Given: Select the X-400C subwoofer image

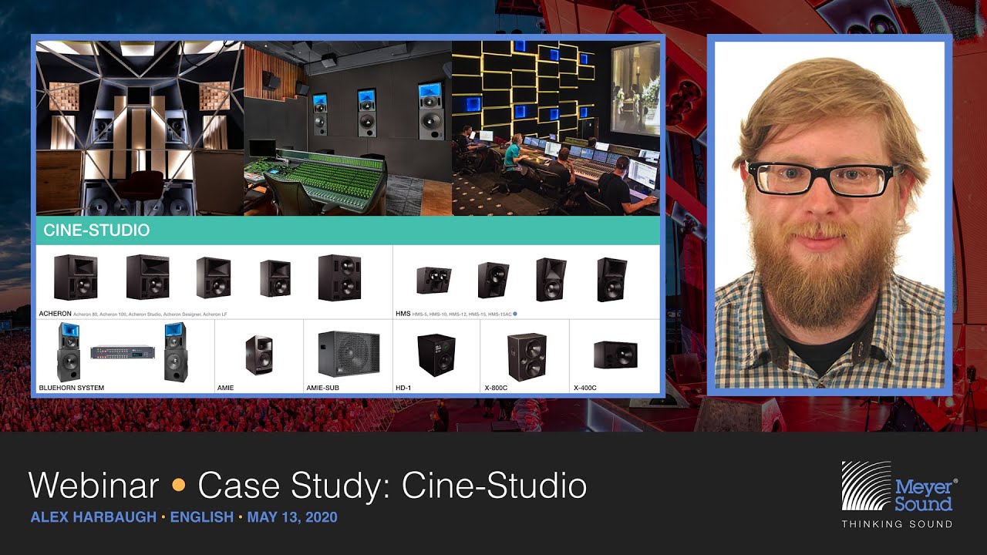Looking at the screenshot, I should [x=615, y=355].
